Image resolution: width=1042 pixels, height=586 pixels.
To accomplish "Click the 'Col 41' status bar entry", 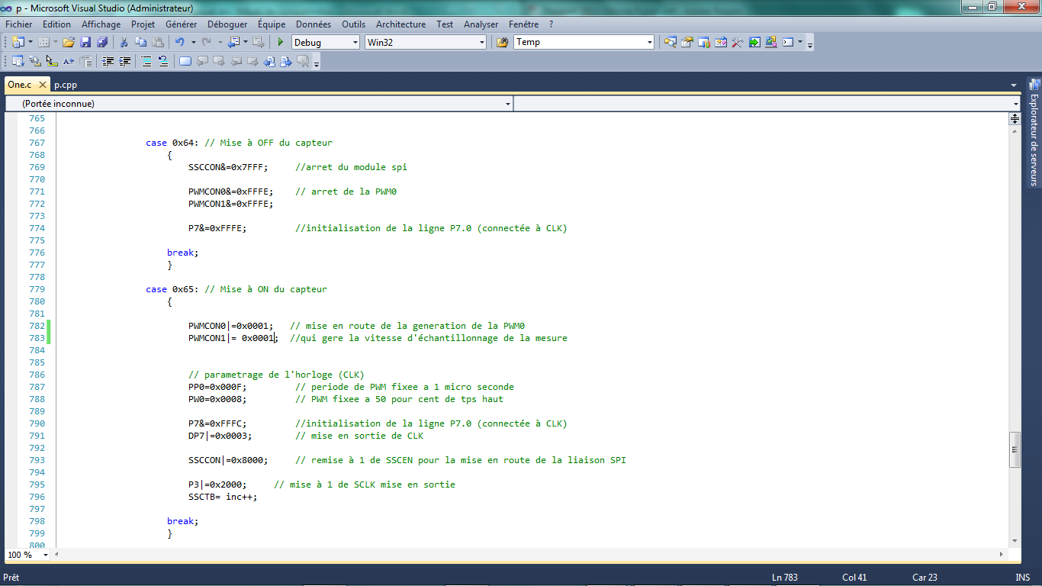I will pos(854,578).
